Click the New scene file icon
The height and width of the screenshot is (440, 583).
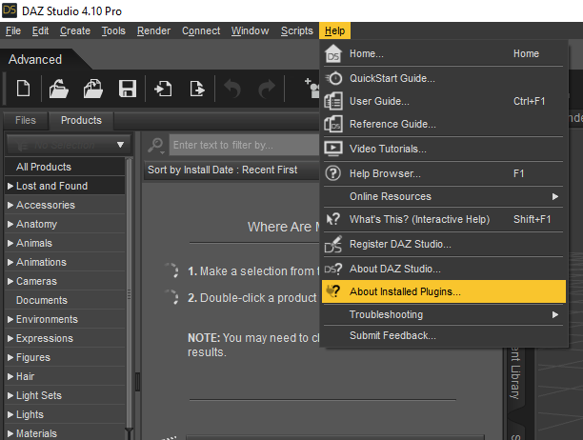point(23,89)
